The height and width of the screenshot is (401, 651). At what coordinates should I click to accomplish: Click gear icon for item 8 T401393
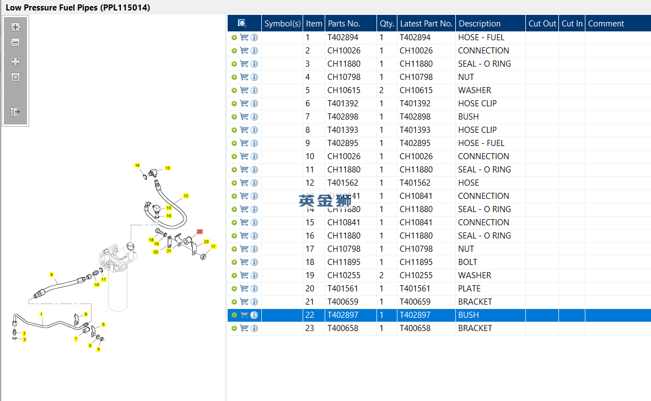click(x=234, y=130)
